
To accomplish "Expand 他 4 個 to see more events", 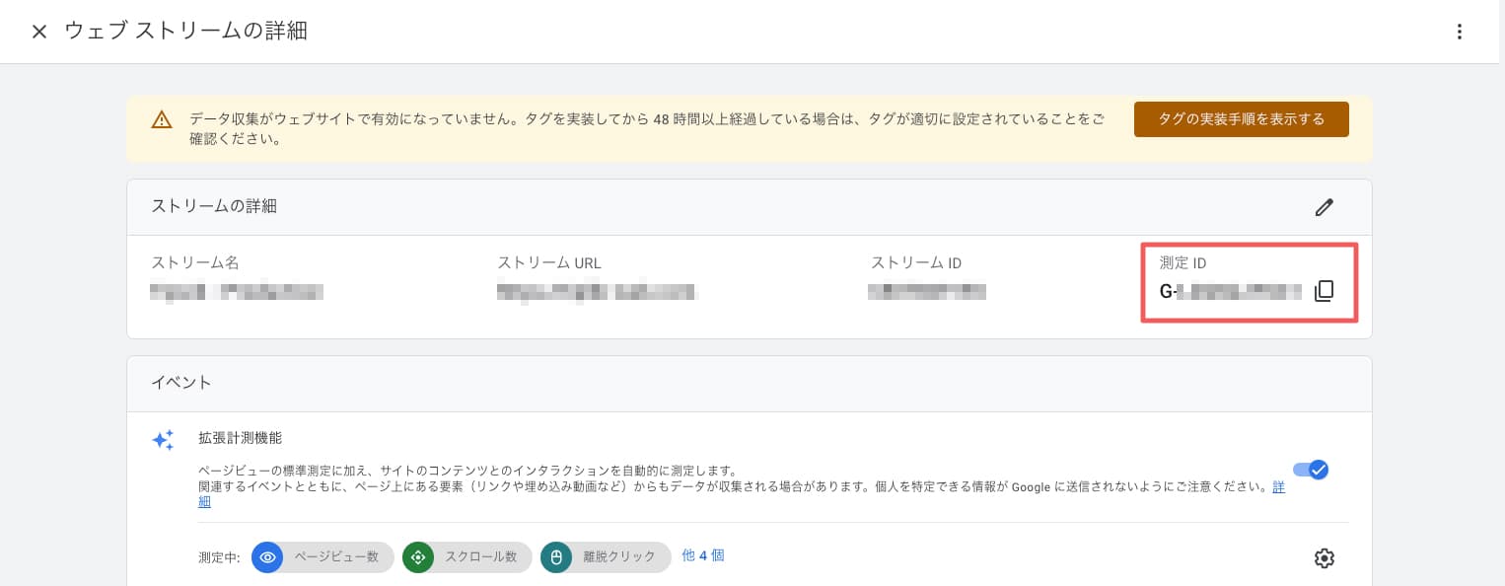I will click(703, 556).
